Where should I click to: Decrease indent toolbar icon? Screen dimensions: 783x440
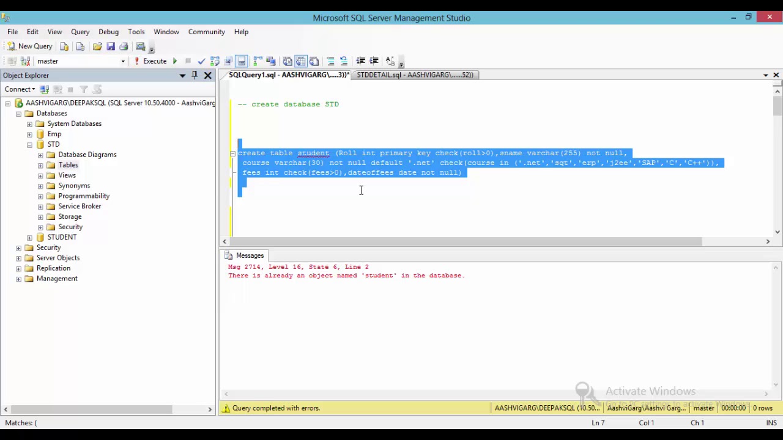click(x=360, y=61)
